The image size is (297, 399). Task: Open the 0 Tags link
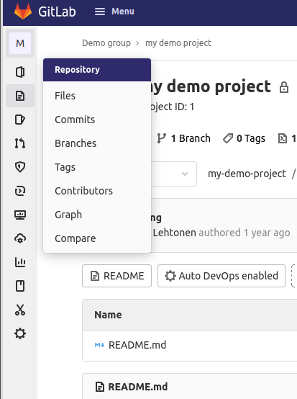tap(244, 138)
